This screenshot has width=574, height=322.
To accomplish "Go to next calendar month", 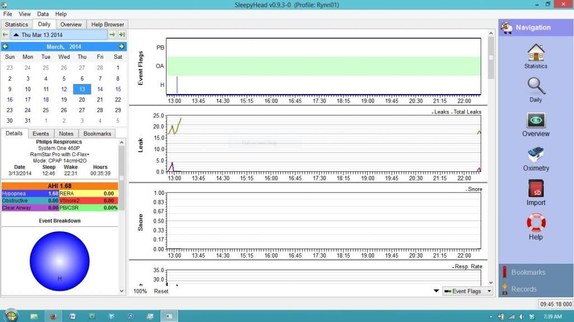I will [122, 47].
